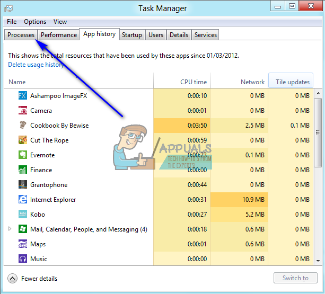Viewport: 325px width, 294px height.
Task: Click the Music headphones icon
Action: 23,259
